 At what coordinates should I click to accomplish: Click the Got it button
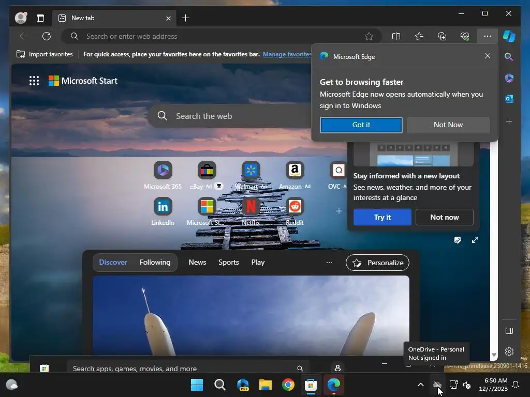[x=361, y=125]
